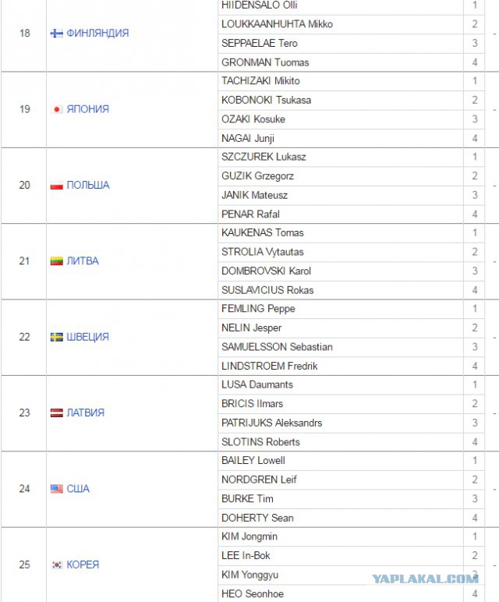Open the ЛАТВИЯ team link
The height and width of the screenshot is (602, 499).
[x=86, y=413]
